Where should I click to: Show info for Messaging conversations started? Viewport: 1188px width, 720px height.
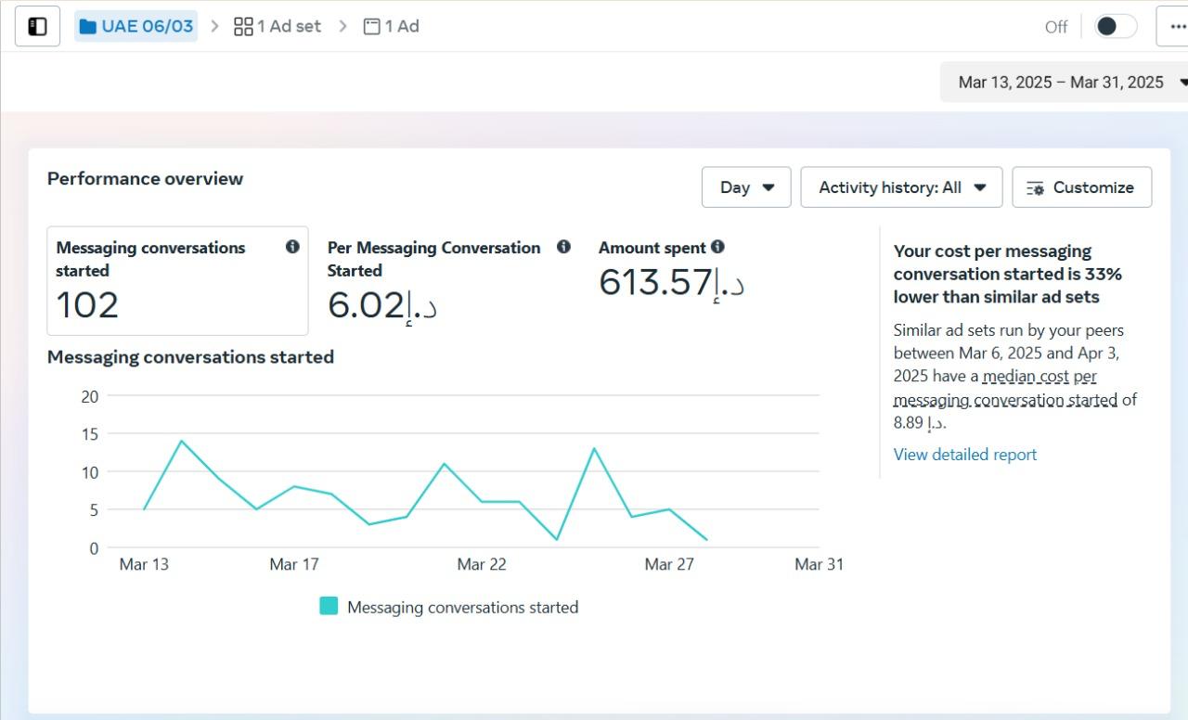292,247
